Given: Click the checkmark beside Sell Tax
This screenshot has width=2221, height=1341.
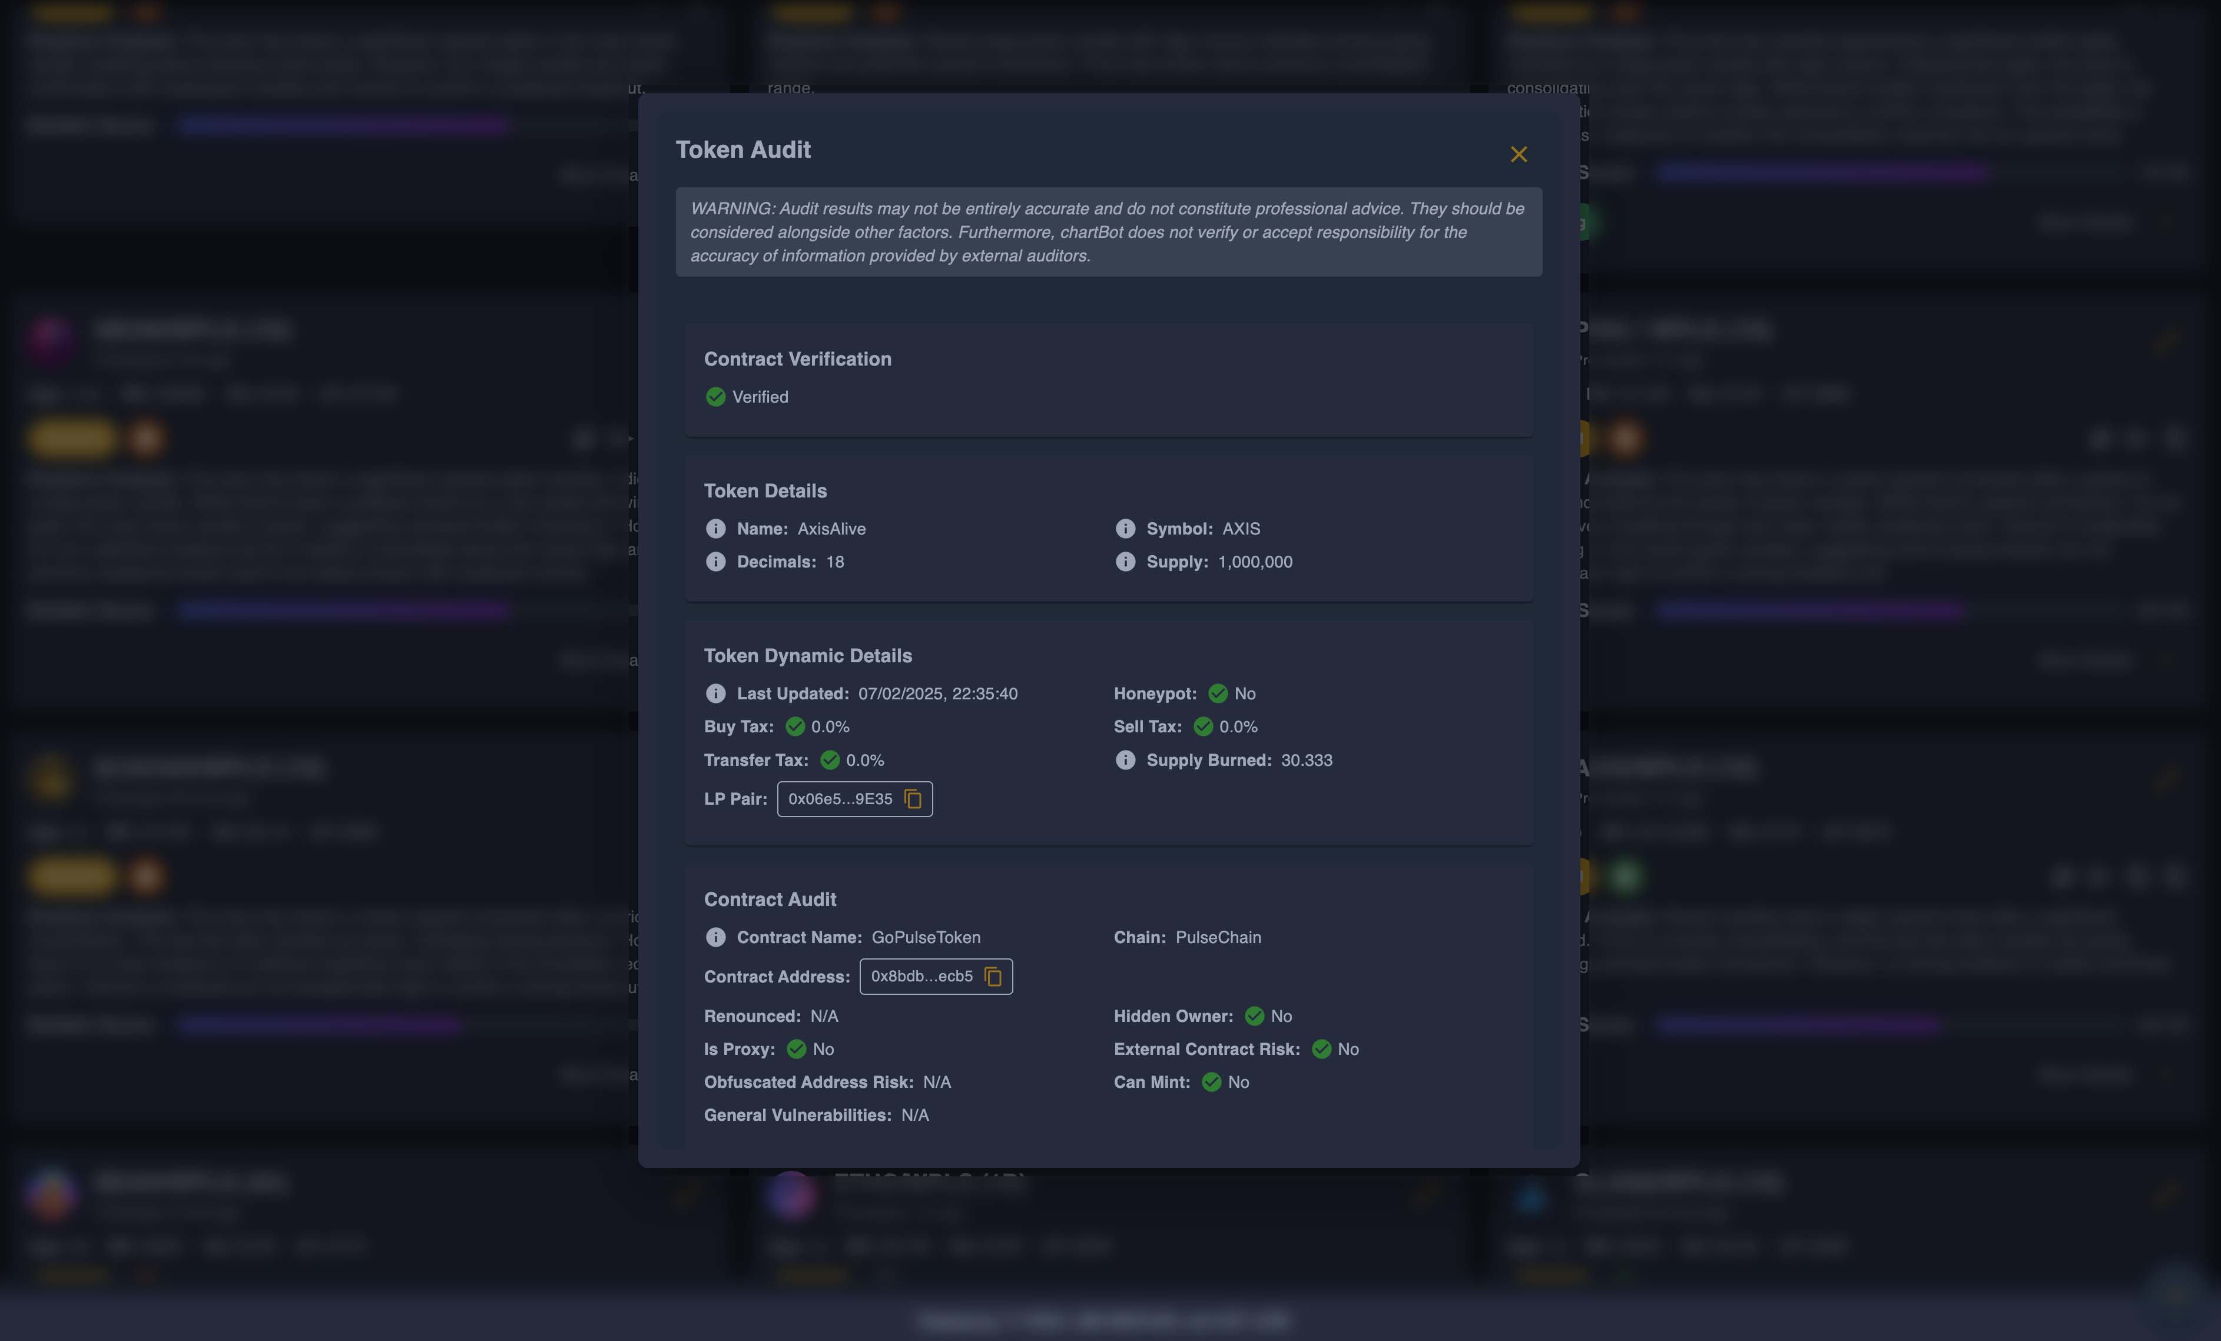Looking at the screenshot, I should 1202,726.
